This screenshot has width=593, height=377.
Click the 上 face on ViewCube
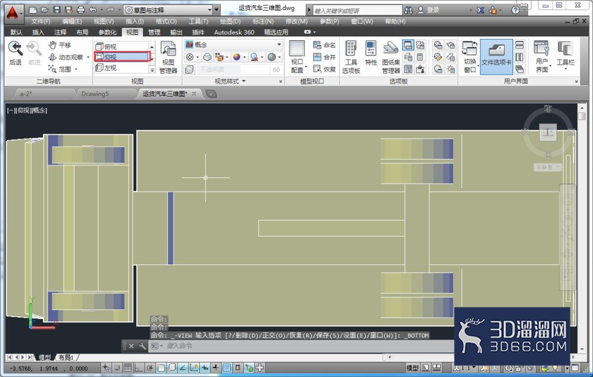point(547,132)
